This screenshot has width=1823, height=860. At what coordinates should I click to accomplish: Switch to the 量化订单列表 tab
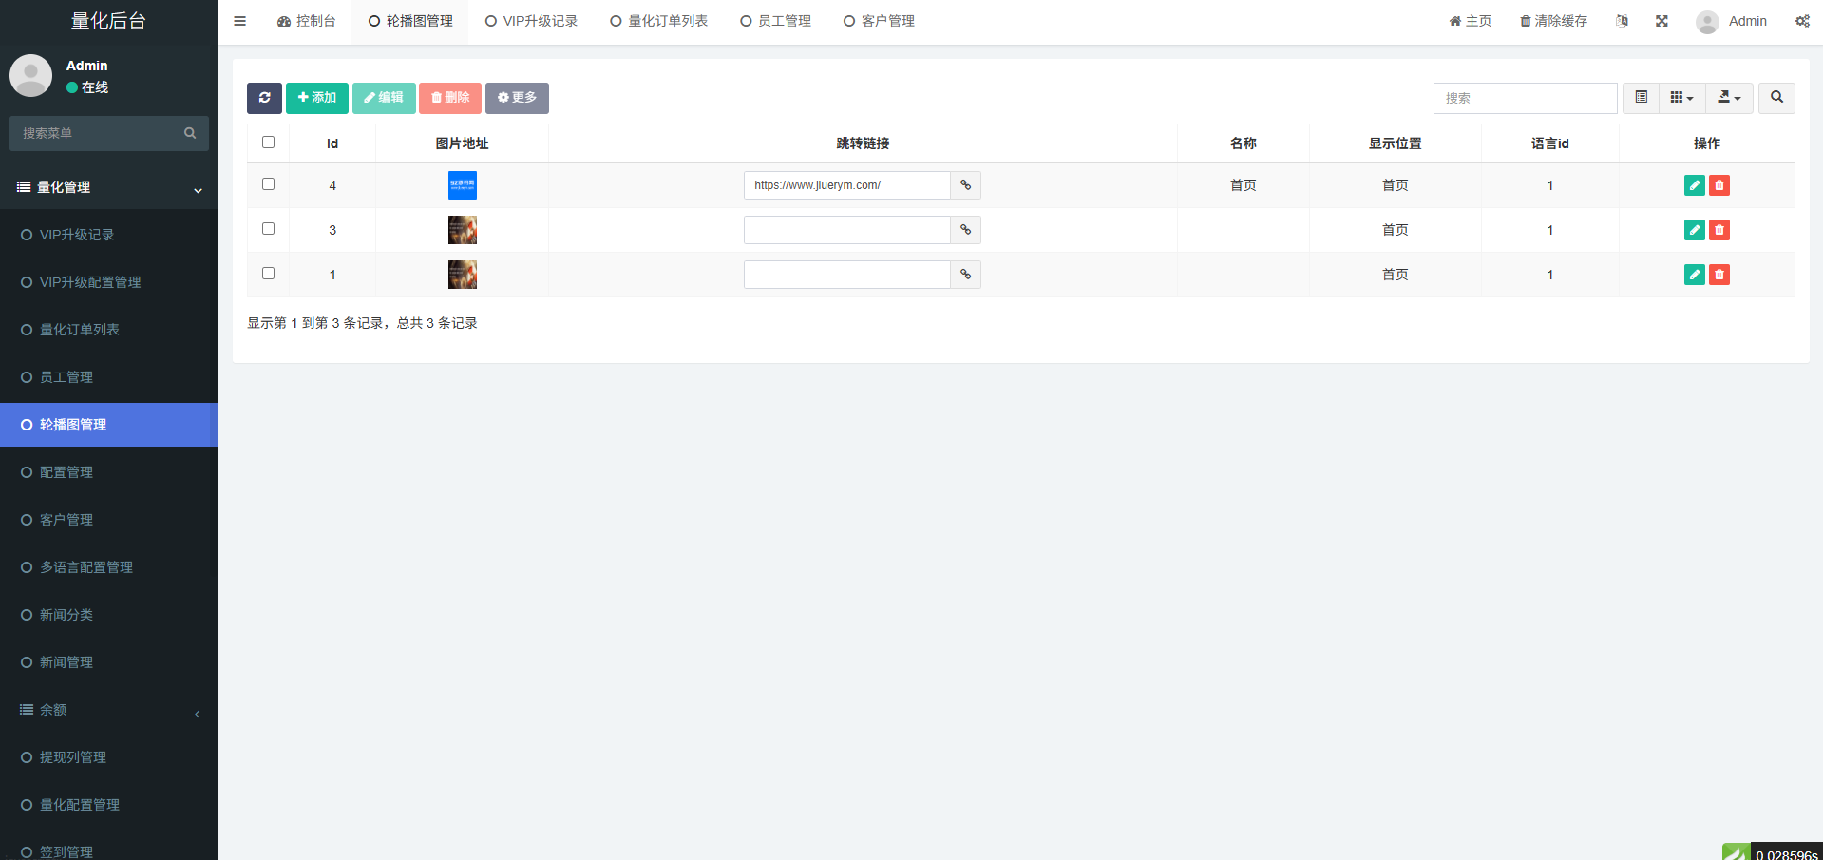coord(658,21)
